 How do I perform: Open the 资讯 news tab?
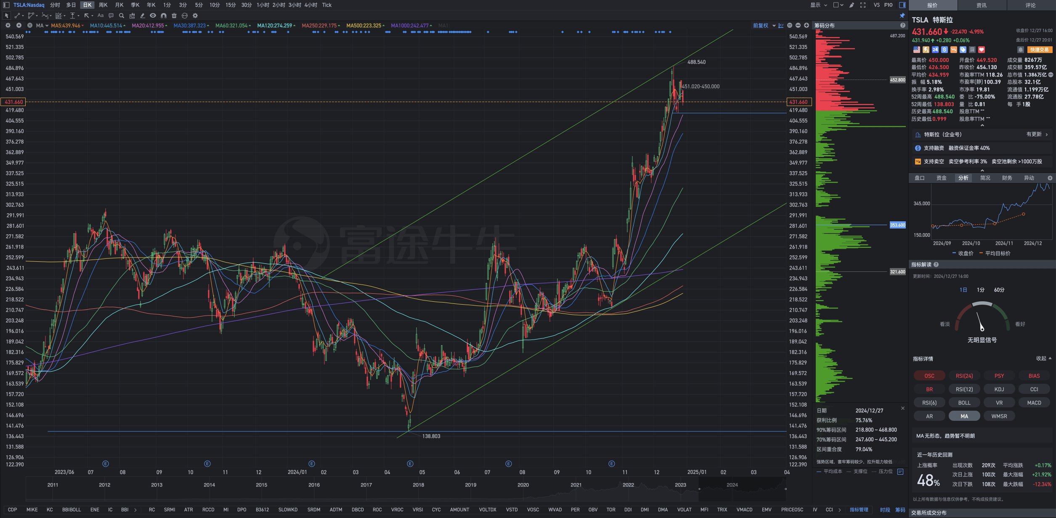tap(982, 5)
